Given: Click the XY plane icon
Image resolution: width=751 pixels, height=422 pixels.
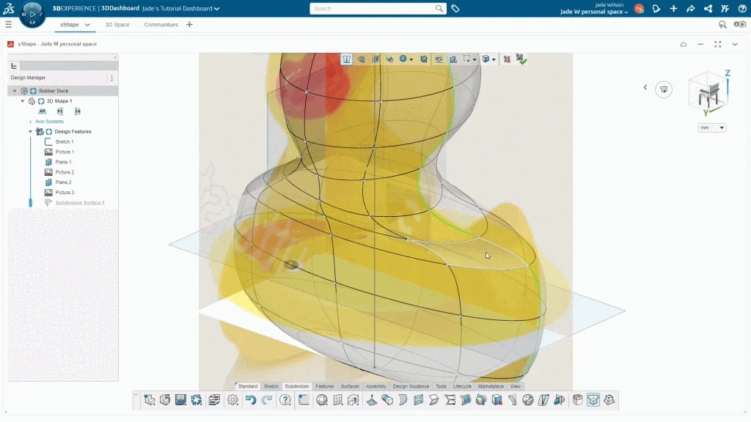Looking at the screenshot, I should coord(43,111).
